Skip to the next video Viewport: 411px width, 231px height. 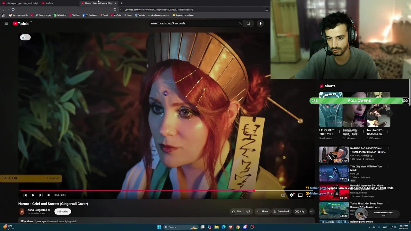pyautogui.click(x=41, y=195)
